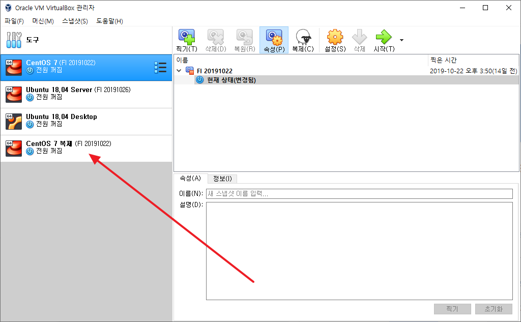The image size is (521, 322).
Task: Switch to the 정보(I) tab
Action: click(x=222, y=179)
